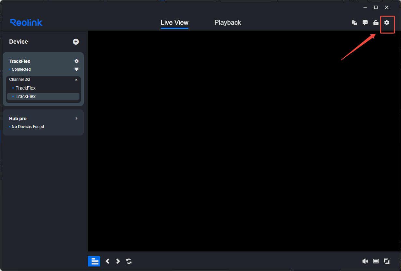Maximize the Reolink window
Viewport: 401px width, 271px height.
pyautogui.click(x=376, y=7)
